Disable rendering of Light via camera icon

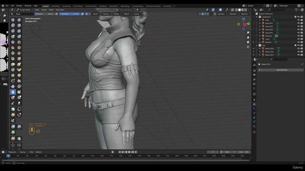coord(302,39)
